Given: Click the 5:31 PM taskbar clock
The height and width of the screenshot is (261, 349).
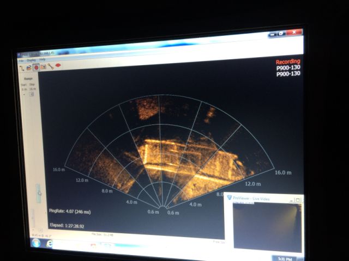Looking at the screenshot, I should [x=285, y=259].
